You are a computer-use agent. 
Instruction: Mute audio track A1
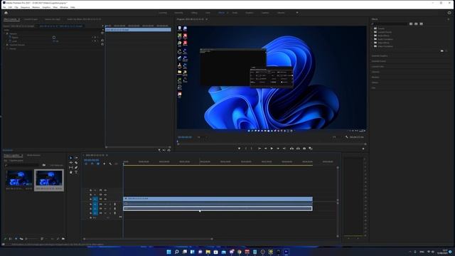point(105,204)
